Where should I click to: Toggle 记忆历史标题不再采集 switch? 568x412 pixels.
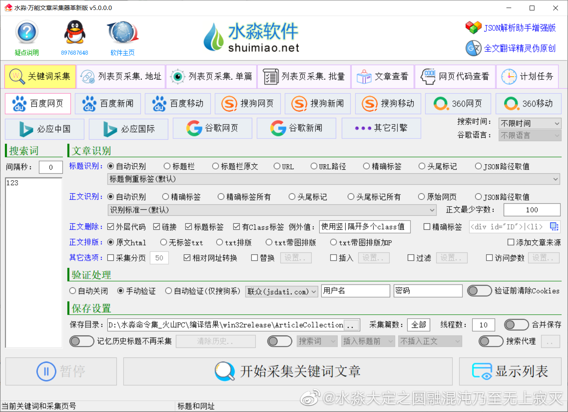82,341
